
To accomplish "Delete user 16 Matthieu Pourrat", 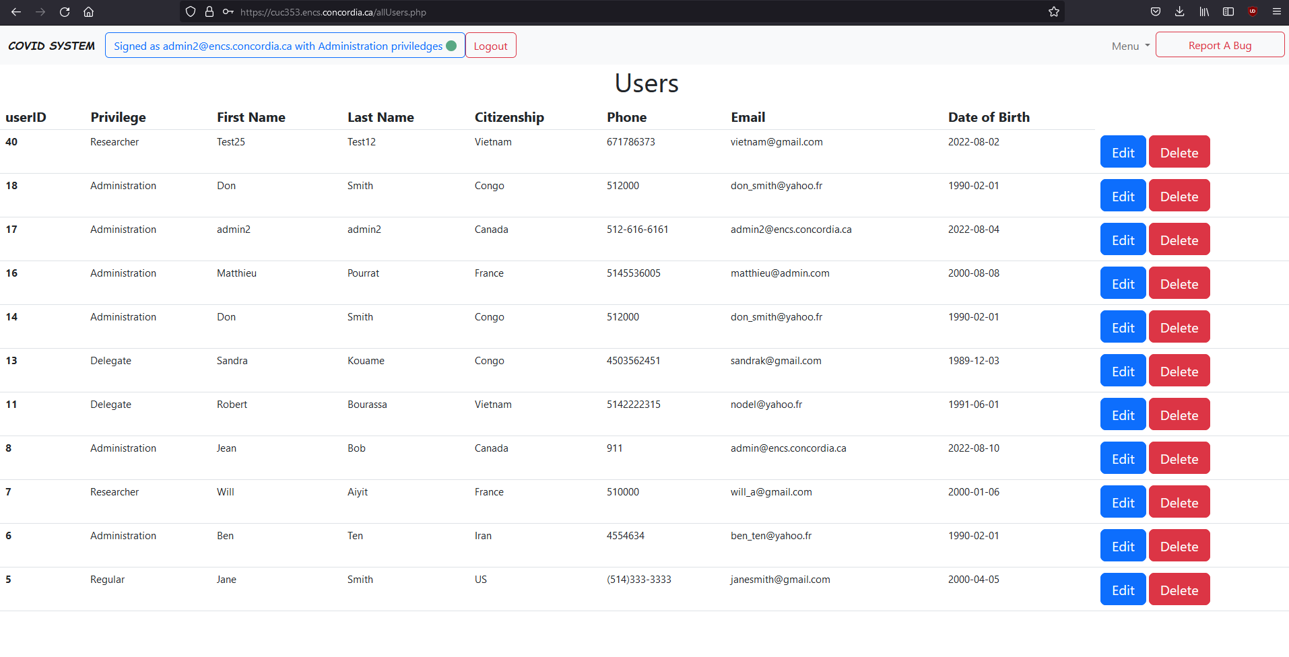I will [1179, 283].
